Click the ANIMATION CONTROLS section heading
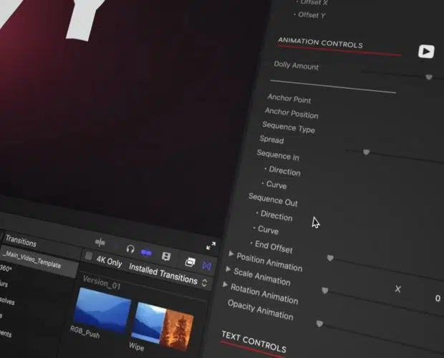The width and height of the screenshot is (444, 358). [x=320, y=42]
